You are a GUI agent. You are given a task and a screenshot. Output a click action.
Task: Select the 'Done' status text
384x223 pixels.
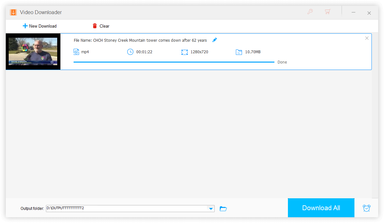point(282,62)
